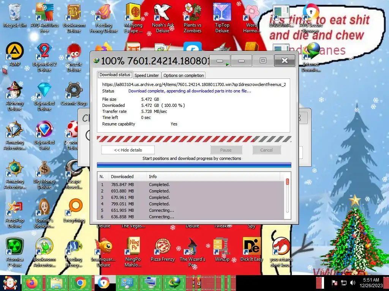389x291 pixels.
Task: Click the network tray icon
Action: pyautogui.click(x=344, y=283)
